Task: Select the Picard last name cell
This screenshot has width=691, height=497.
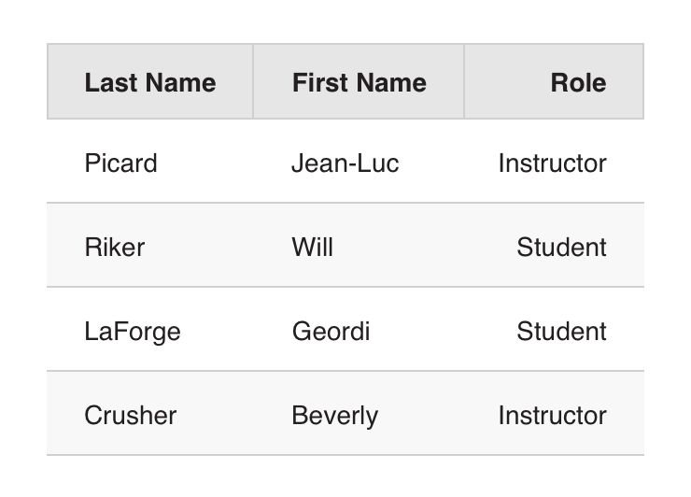Action: (121, 163)
